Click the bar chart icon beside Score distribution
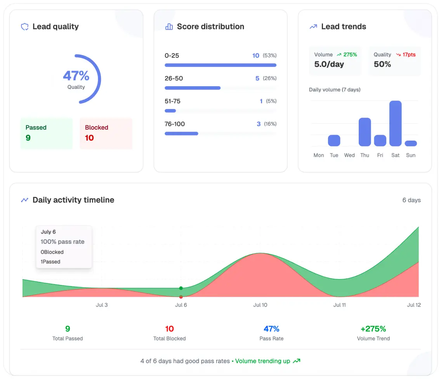Screen dimensions: 441x379 click(x=169, y=27)
